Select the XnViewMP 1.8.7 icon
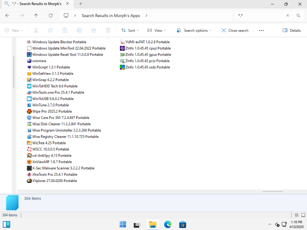307x230 pixels. pos(29,162)
